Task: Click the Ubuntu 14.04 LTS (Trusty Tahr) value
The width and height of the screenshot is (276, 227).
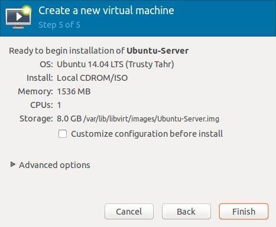Action: point(115,64)
